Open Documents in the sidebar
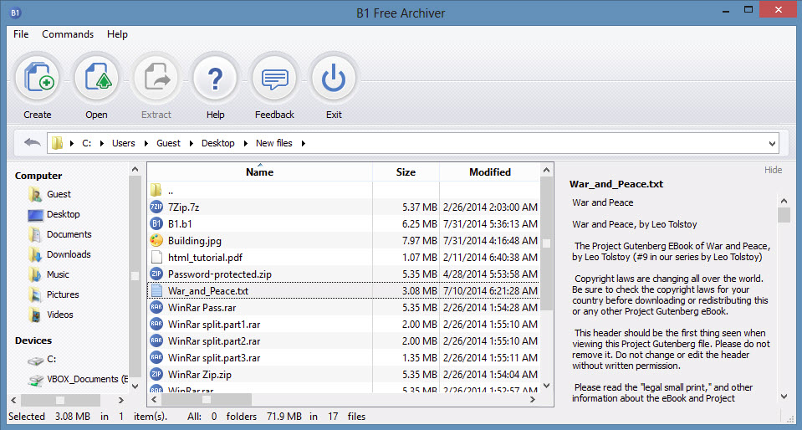802x430 pixels. pyautogui.click(x=60, y=234)
